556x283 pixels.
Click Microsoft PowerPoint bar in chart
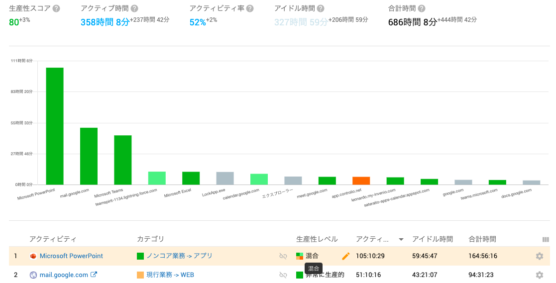55,126
